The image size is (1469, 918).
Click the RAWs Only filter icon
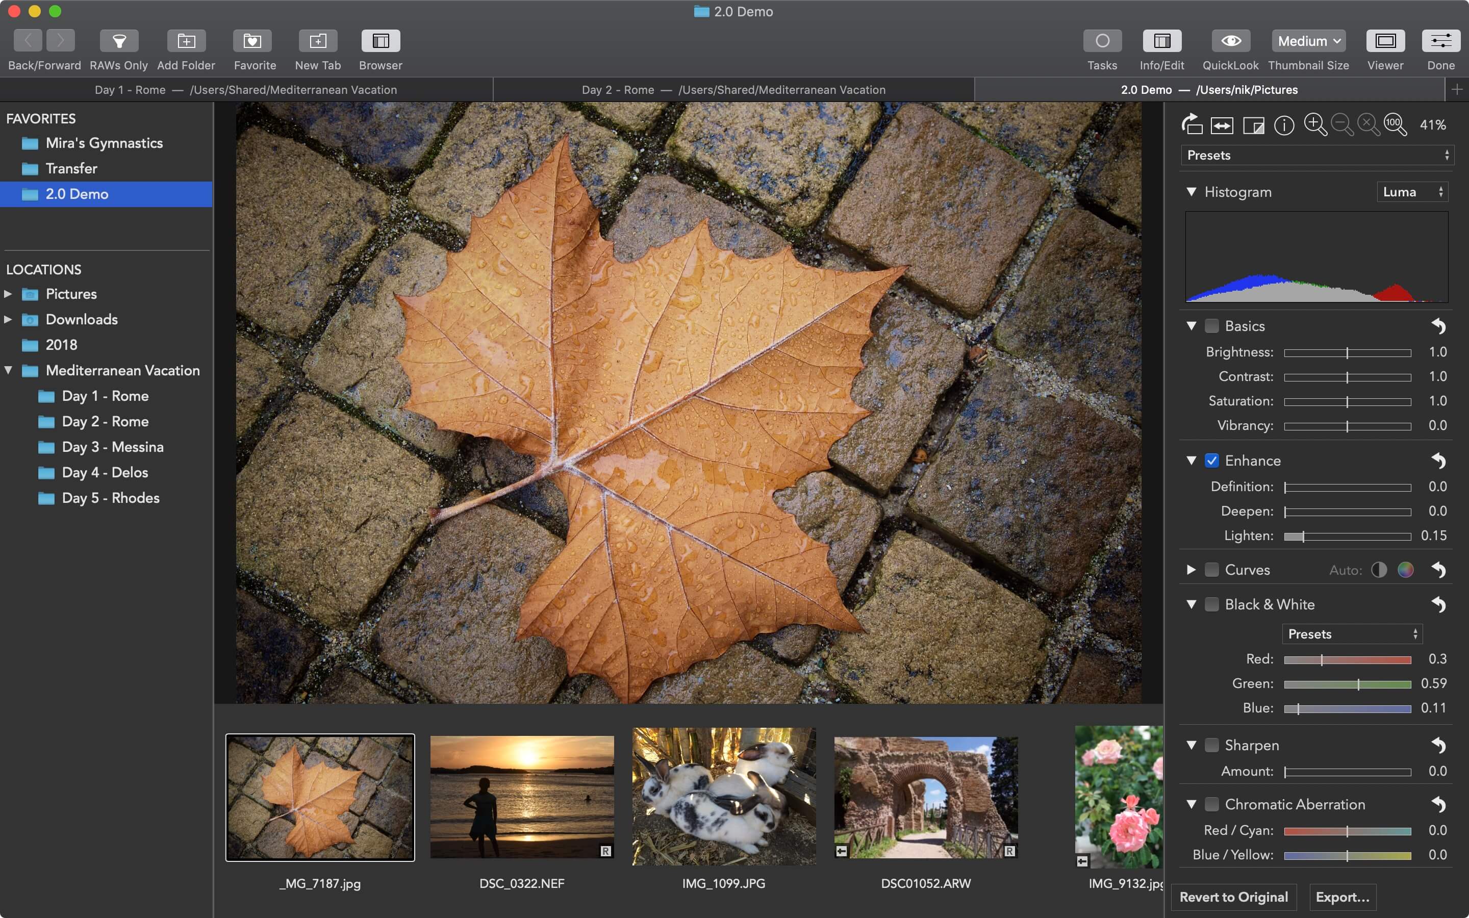[118, 40]
